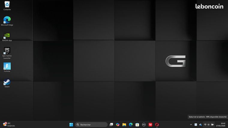228x128 pixels.
Task: Expand hidden system tray icons
Action: click(x=191, y=125)
